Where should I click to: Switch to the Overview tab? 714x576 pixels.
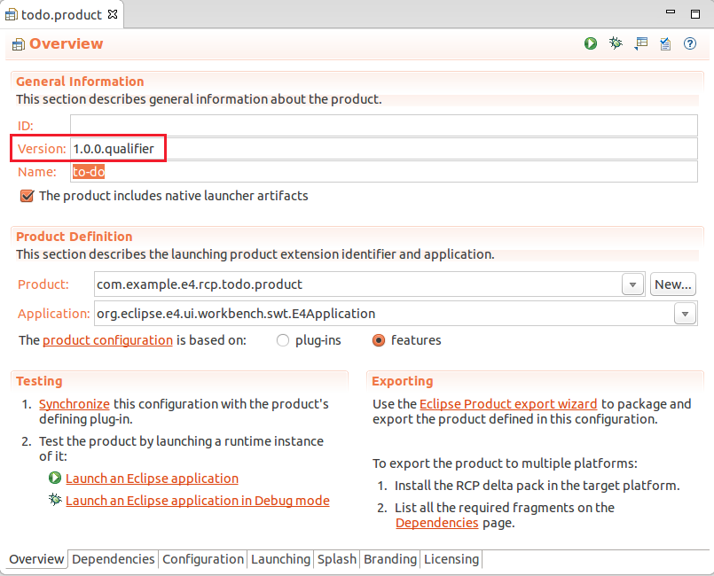36,558
